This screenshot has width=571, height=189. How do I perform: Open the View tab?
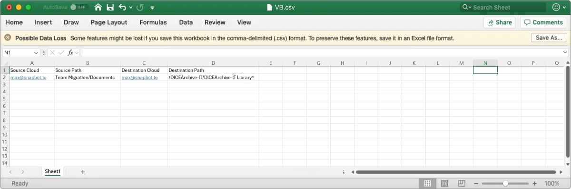244,22
